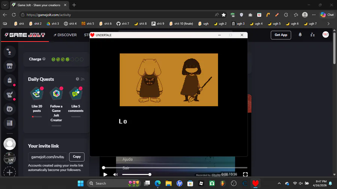Open the Follow a Game Jolt Creator quest
The width and height of the screenshot is (337, 189).
tap(56, 106)
